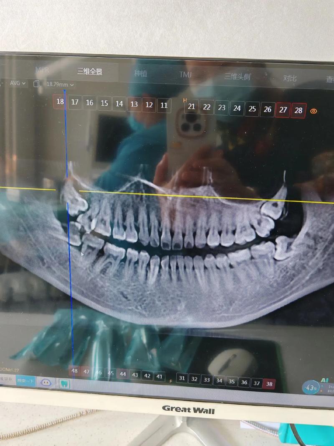This screenshot has width=334, height=446.
Task: Select tooth number 18 box
Action: pyautogui.click(x=60, y=102)
